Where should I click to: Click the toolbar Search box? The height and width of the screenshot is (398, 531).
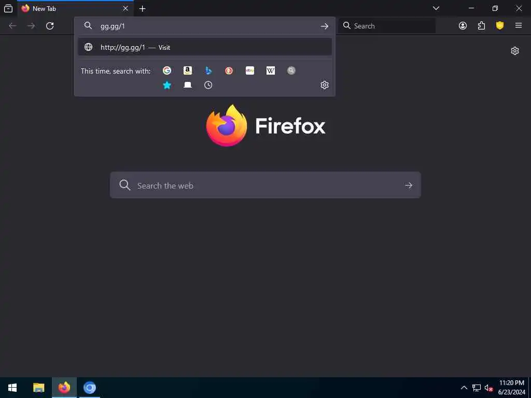point(387,26)
